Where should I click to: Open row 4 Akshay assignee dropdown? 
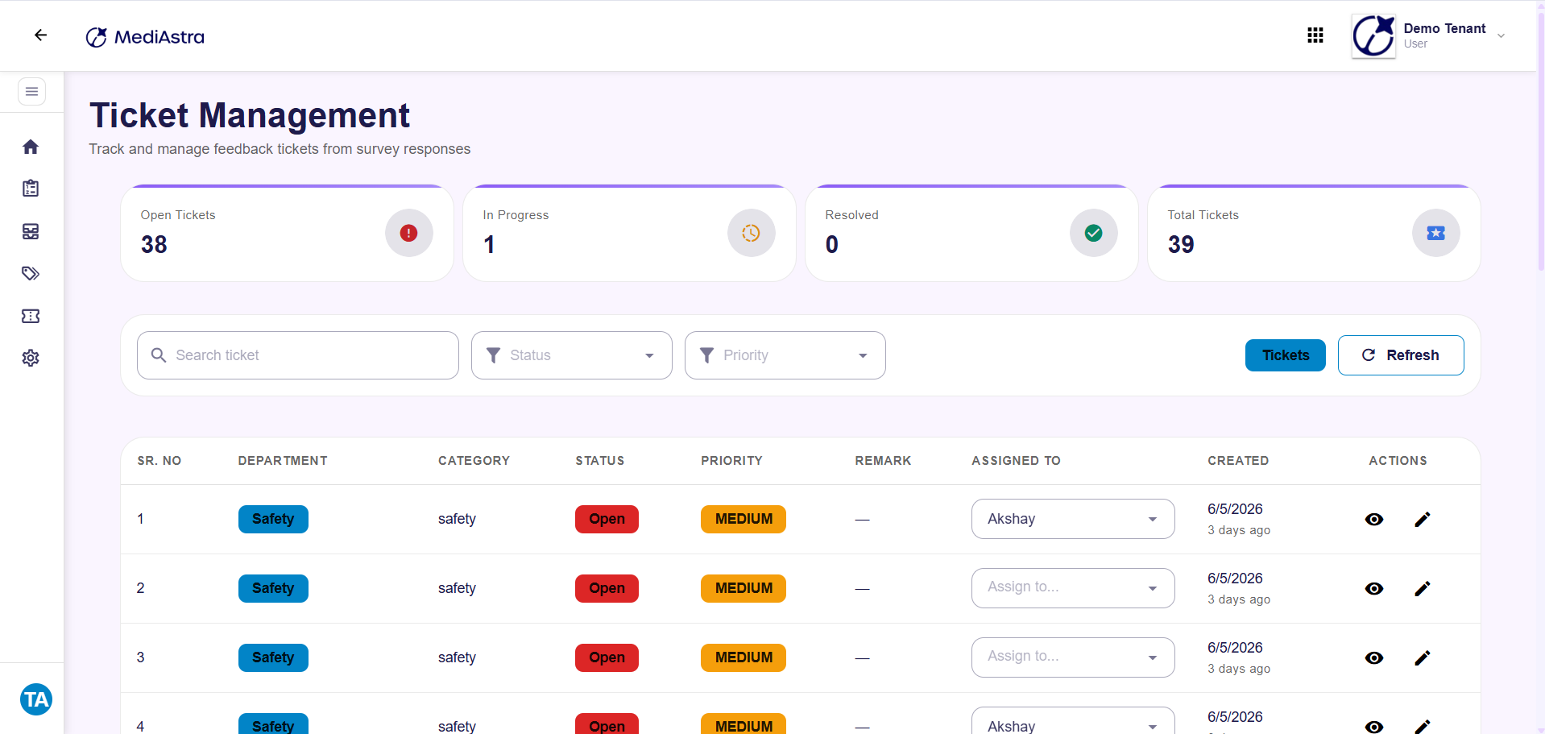(x=1073, y=721)
